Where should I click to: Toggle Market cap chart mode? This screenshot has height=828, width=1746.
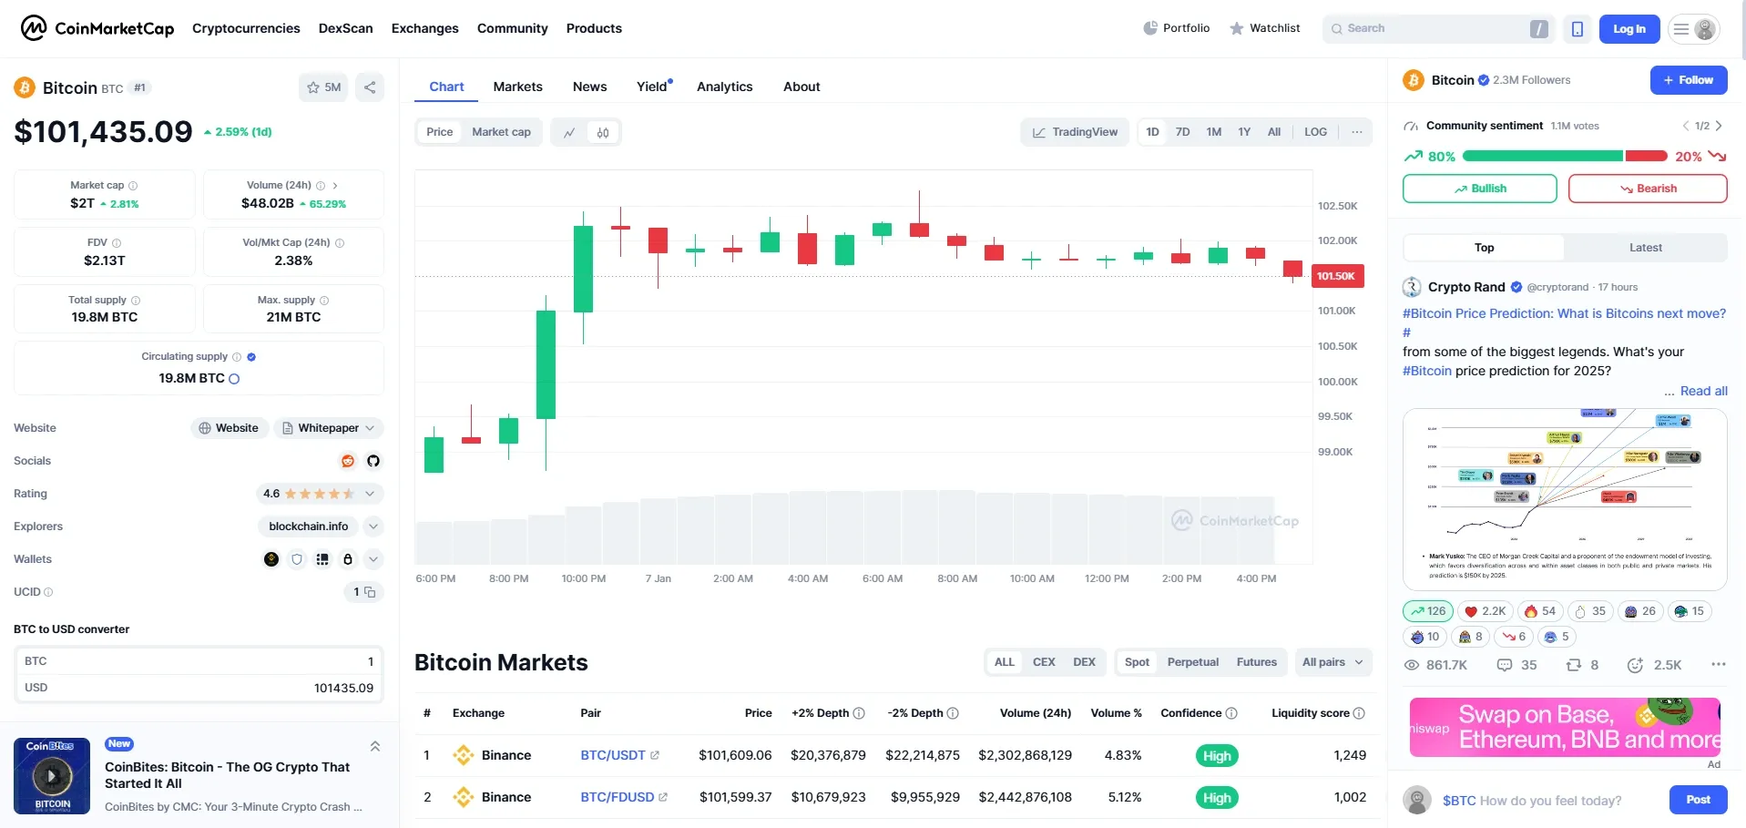coord(501,132)
